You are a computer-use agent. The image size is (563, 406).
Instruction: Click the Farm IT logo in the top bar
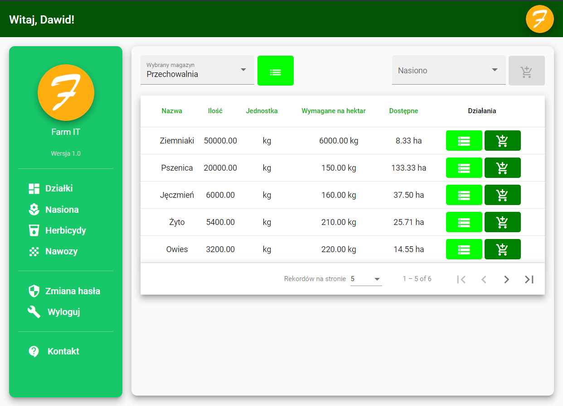point(539,19)
